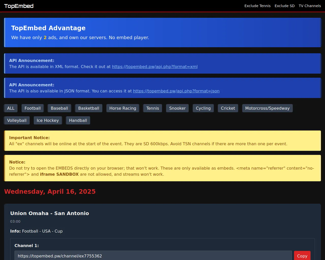Click the Channel 1 URL field
Viewport: 325px width, 260px height.
pyautogui.click(x=153, y=256)
